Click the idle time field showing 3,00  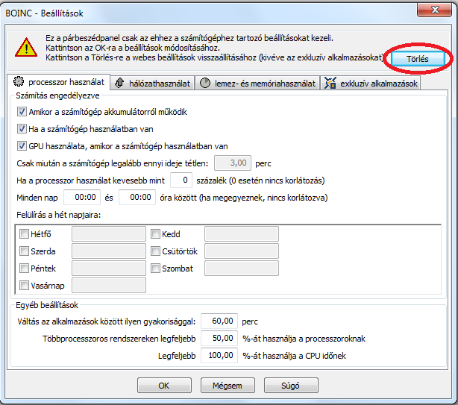[233, 163]
